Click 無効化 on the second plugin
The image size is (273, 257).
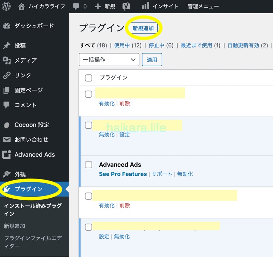(x=107, y=134)
